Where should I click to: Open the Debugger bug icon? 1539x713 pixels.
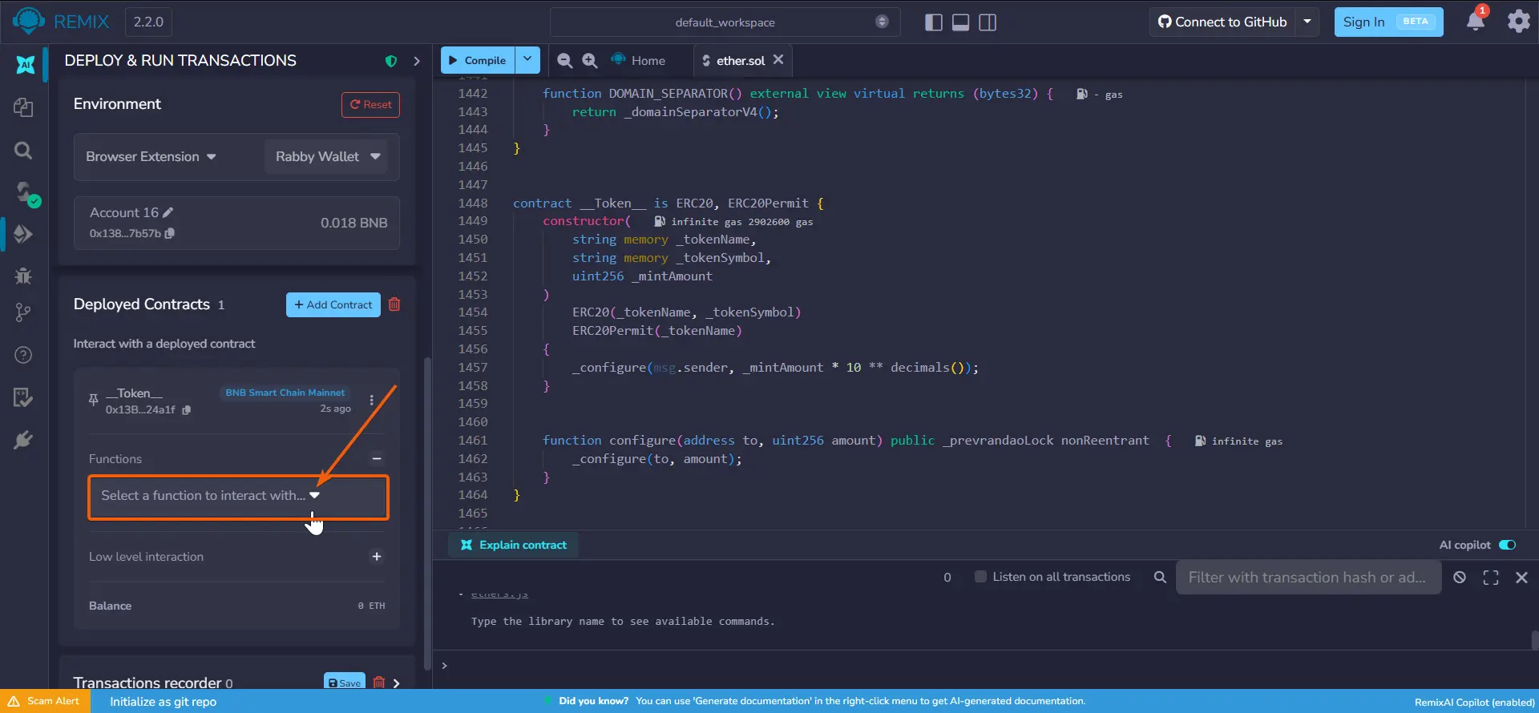coord(23,276)
